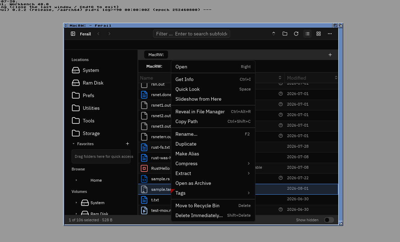Choose Open from the context menu
Screen dimensions: 400x242
213,67
